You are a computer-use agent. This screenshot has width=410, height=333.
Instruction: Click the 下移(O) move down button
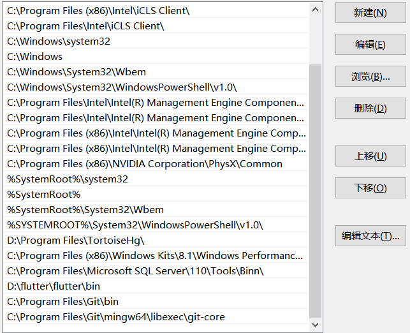370,188
